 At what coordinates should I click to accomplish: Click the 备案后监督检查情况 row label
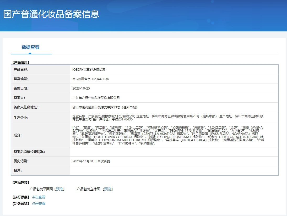(x=29, y=152)
